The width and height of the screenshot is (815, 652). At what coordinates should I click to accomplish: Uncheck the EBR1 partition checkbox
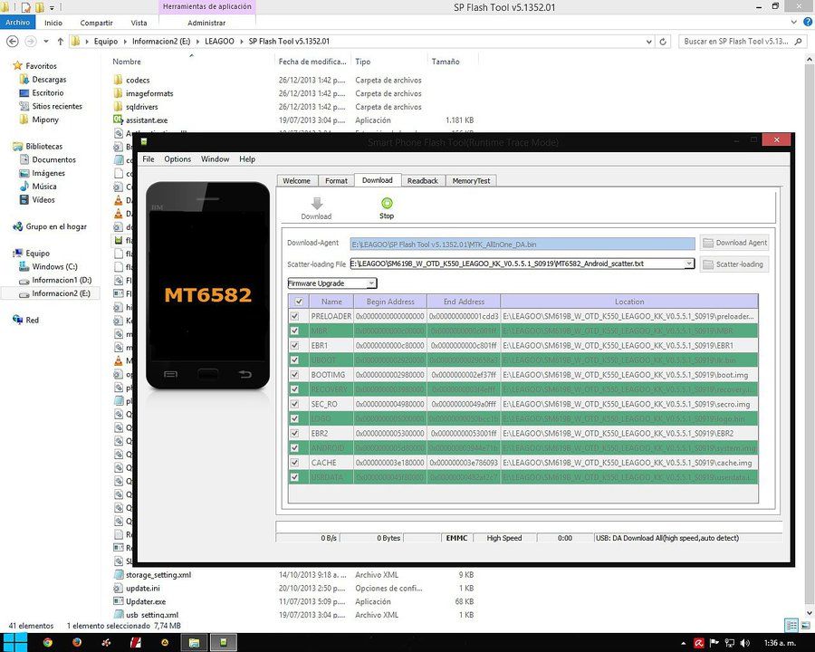click(x=294, y=345)
